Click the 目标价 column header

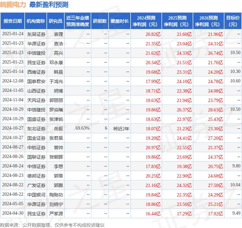point(233,21)
